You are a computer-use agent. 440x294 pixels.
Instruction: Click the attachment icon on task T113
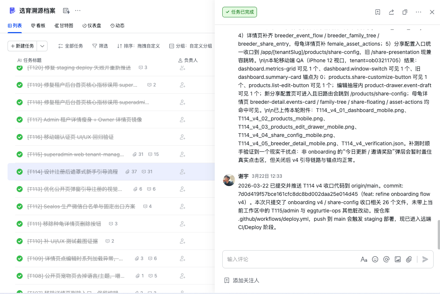pyautogui.click(x=138, y=189)
